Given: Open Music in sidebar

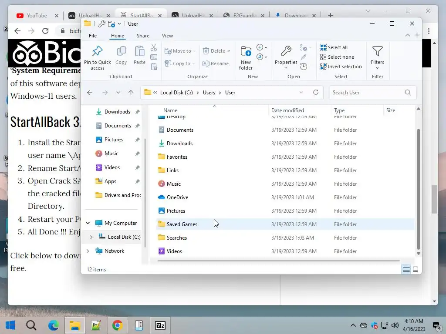Looking at the screenshot, I should 111,154.
